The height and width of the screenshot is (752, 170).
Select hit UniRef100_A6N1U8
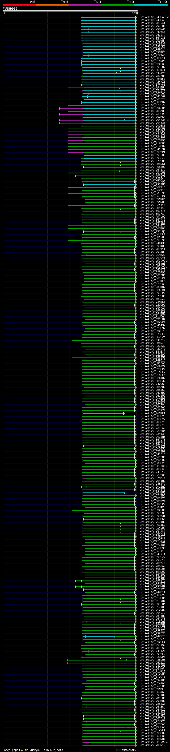click(x=152, y=493)
